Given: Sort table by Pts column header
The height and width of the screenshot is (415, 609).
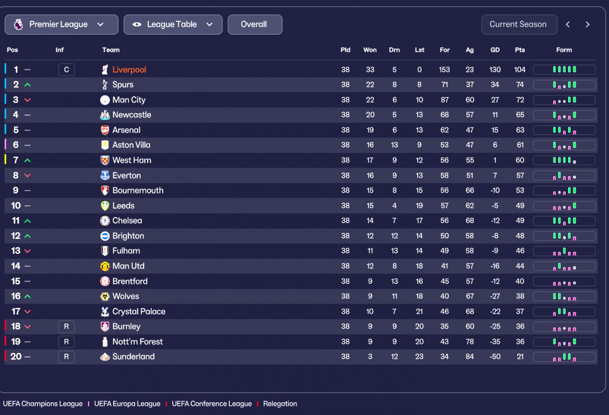Looking at the screenshot, I should (x=520, y=50).
